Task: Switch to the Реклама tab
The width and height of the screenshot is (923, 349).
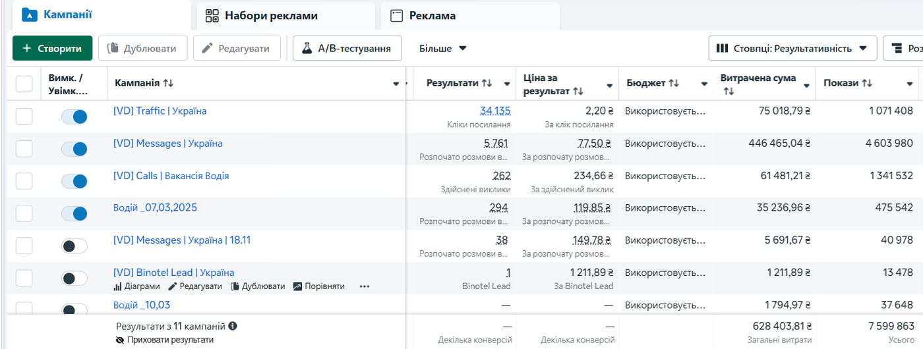Action: [470, 16]
